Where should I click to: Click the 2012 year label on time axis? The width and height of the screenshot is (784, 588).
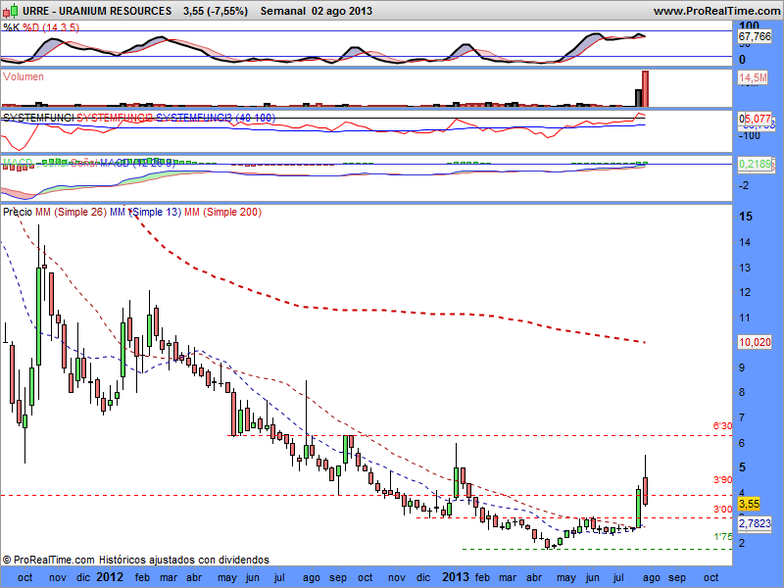(x=109, y=577)
